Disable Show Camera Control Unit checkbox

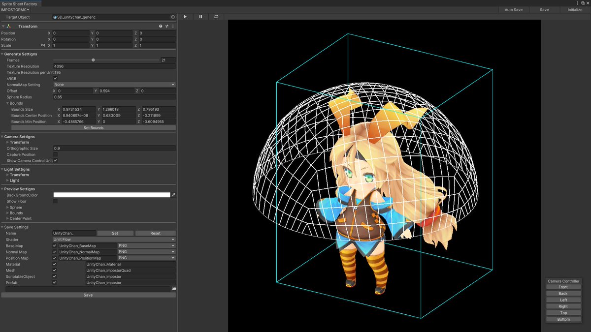point(55,160)
